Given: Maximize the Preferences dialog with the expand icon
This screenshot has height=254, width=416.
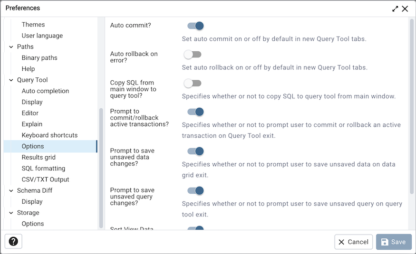Looking at the screenshot, I should 395,9.
